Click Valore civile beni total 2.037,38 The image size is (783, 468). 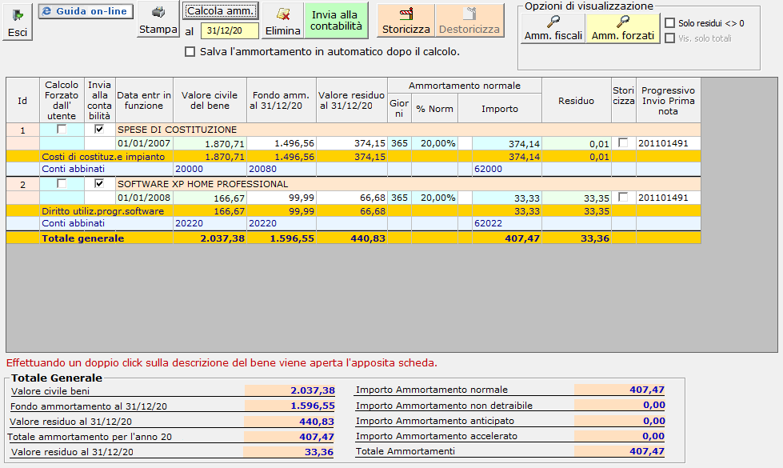point(290,390)
